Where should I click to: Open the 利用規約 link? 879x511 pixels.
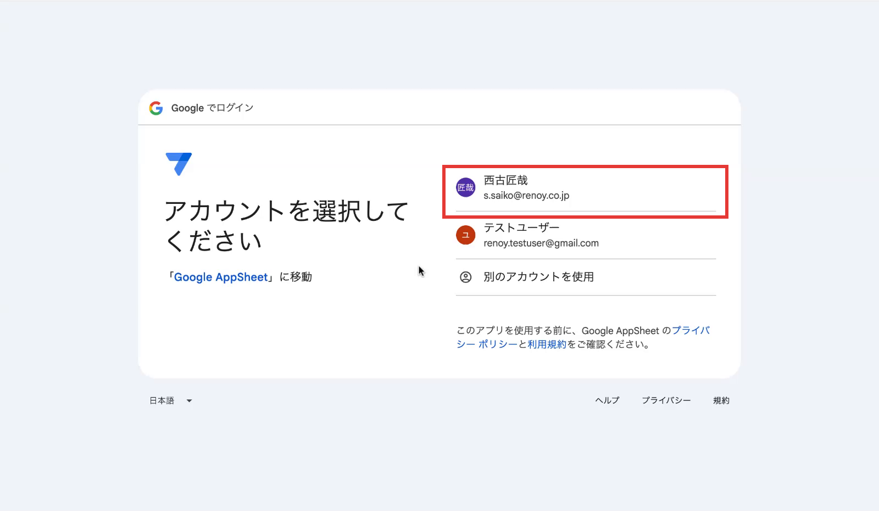(x=547, y=345)
